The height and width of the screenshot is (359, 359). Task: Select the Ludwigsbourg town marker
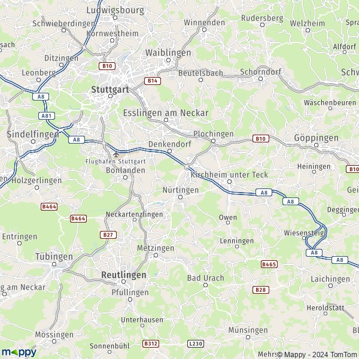point(115,17)
